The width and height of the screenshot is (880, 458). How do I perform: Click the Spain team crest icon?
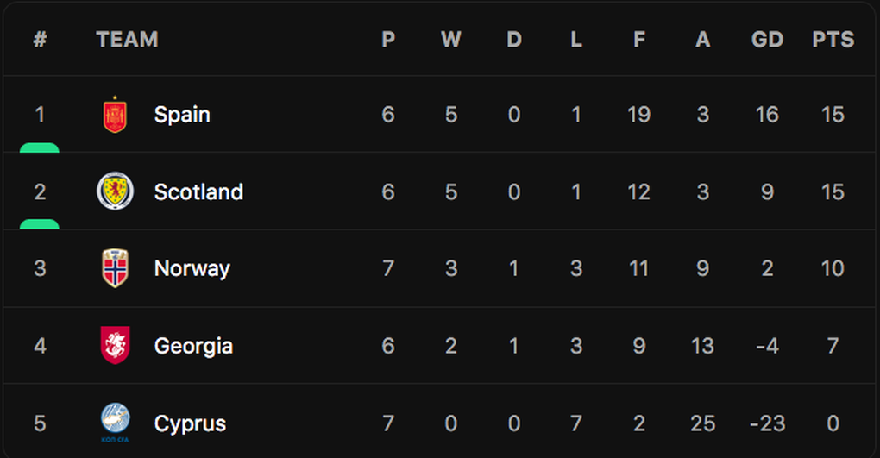point(115,115)
